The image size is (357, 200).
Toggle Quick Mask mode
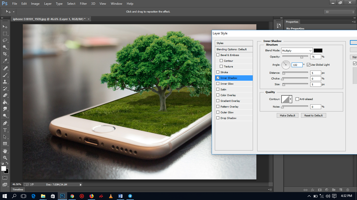pyautogui.click(x=5, y=178)
